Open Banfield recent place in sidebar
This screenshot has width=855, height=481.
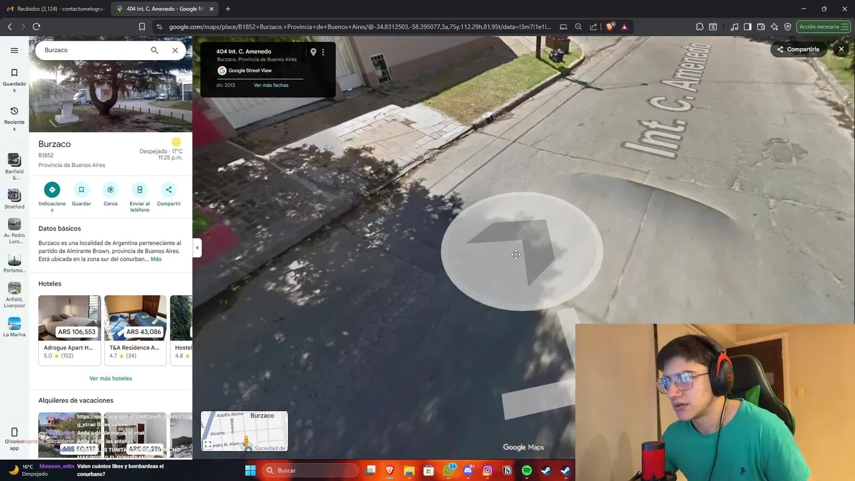point(14,166)
